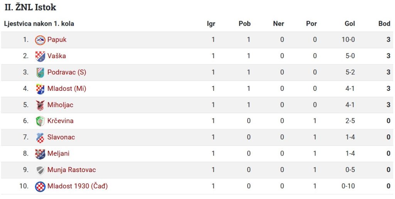Image resolution: width=395 pixels, height=199 pixels.
Task: Click the Podravac (S) crest icon
Action: pos(40,73)
